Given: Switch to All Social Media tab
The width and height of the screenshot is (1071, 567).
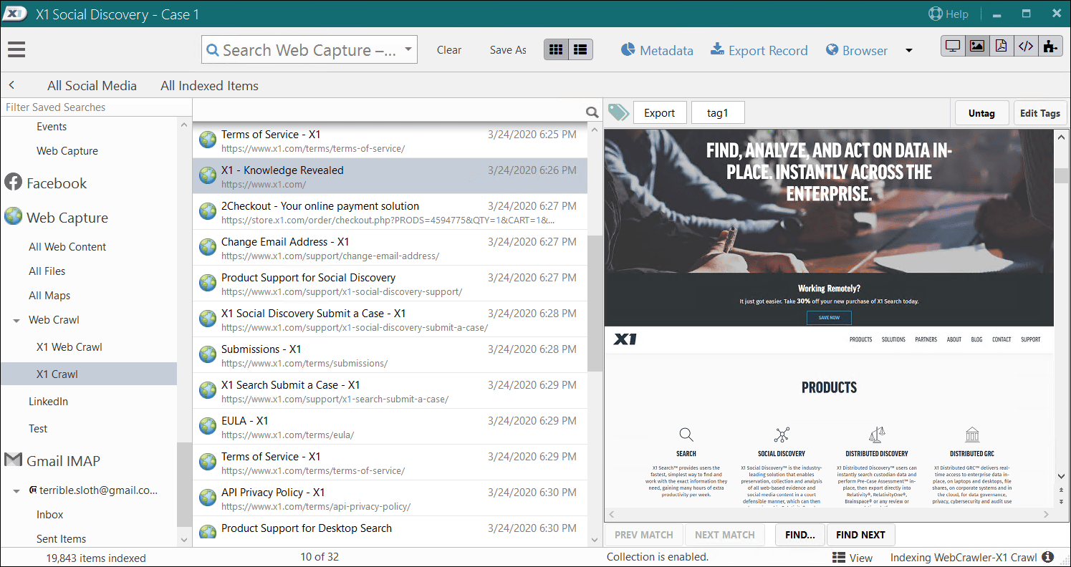Looking at the screenshot, I should (x=92, y=86).
